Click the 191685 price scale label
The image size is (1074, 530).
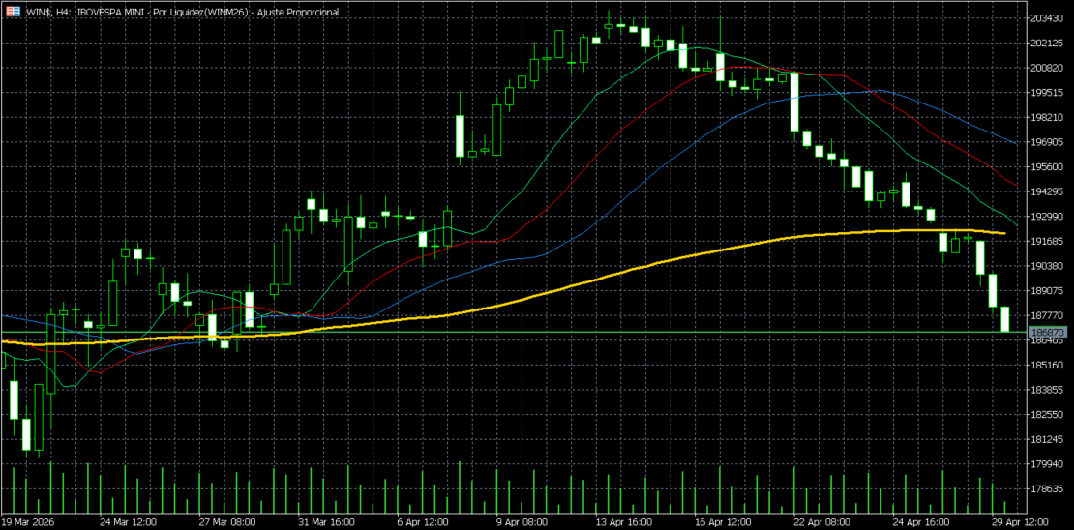[x=1045, y=241]
